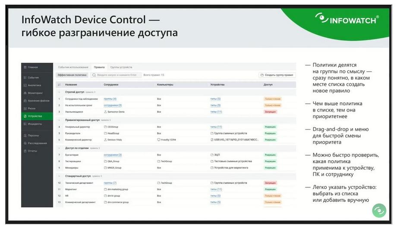Toggle the Эффективная политика filter

tap(72, 75)
